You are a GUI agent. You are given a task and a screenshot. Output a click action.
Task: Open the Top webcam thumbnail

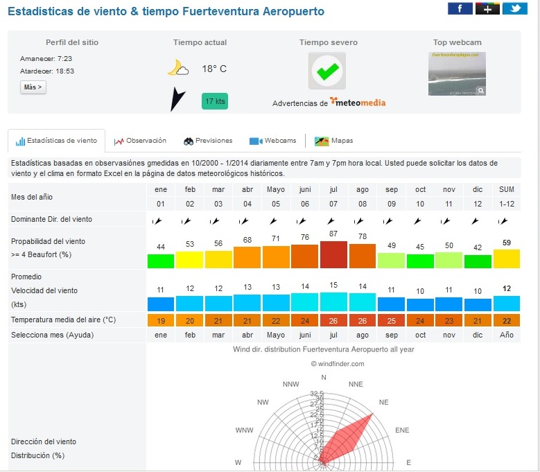click(x=457, y=73)
